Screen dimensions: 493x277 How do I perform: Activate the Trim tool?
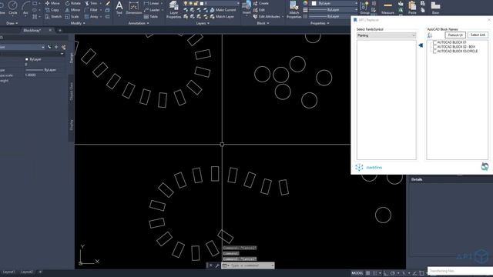point(91,3)
